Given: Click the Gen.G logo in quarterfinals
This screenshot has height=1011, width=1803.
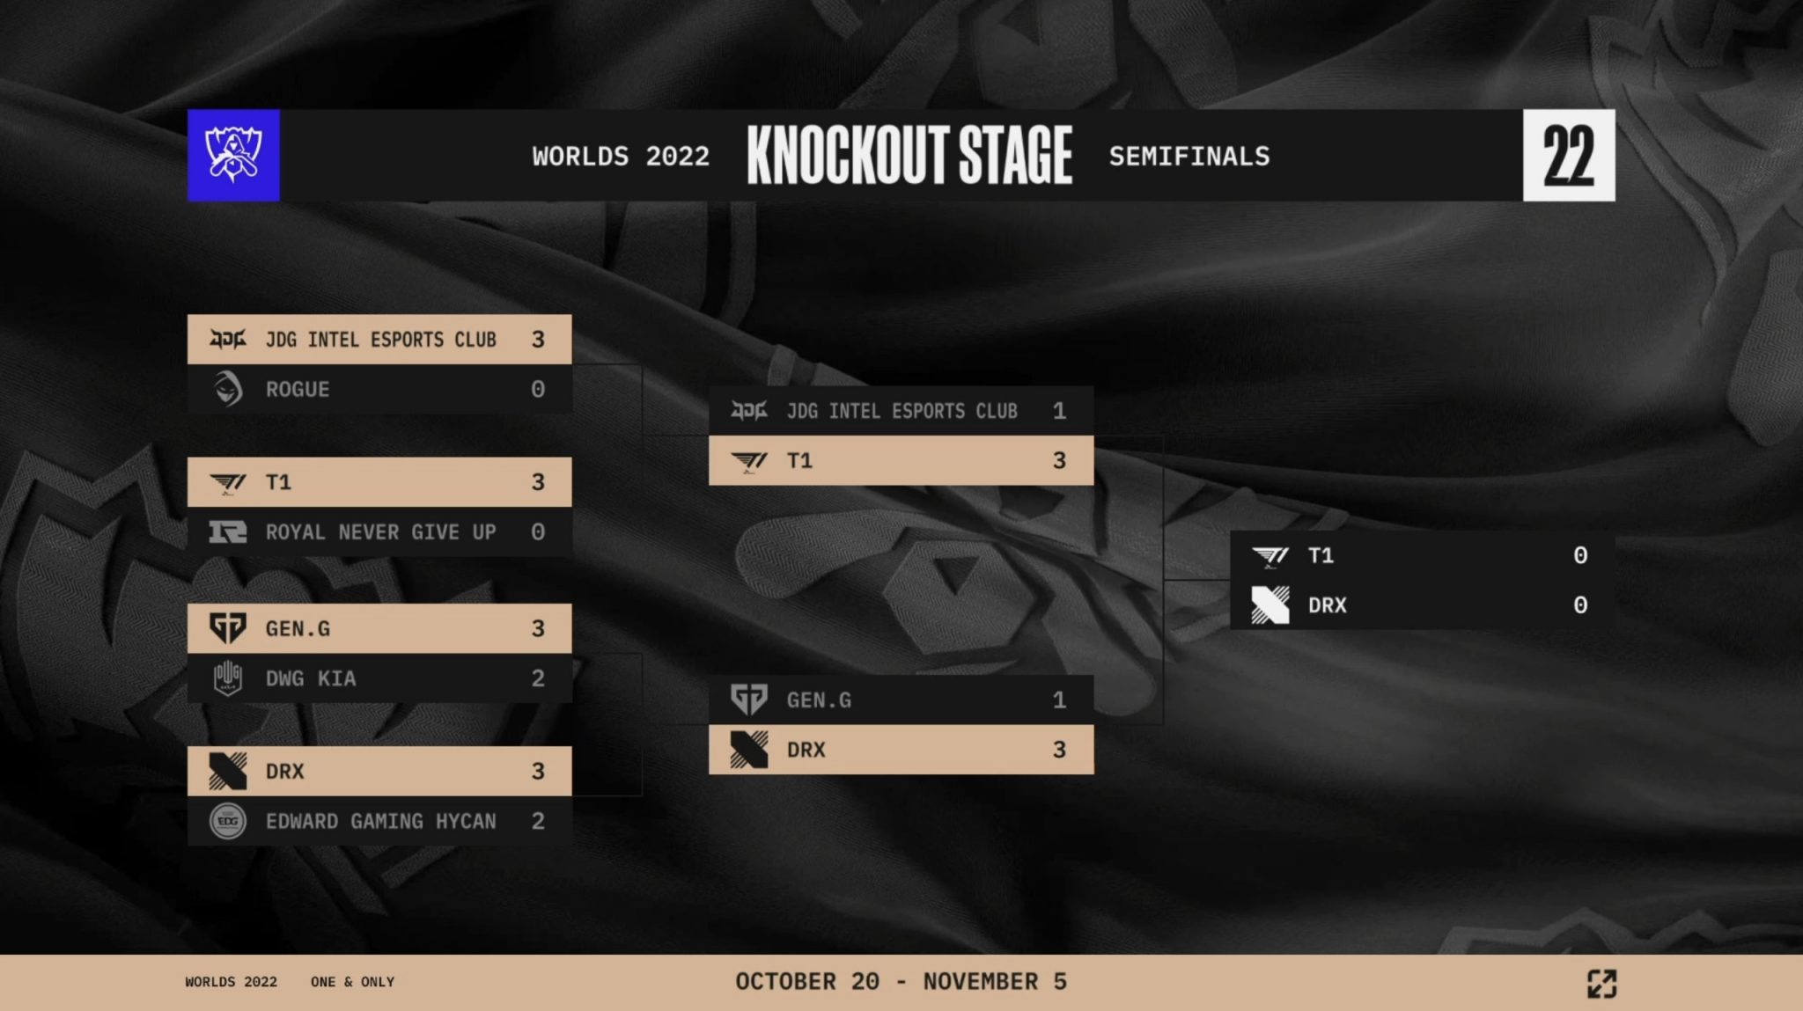Looking at the screenshot, I should click(x=228, y=628).
